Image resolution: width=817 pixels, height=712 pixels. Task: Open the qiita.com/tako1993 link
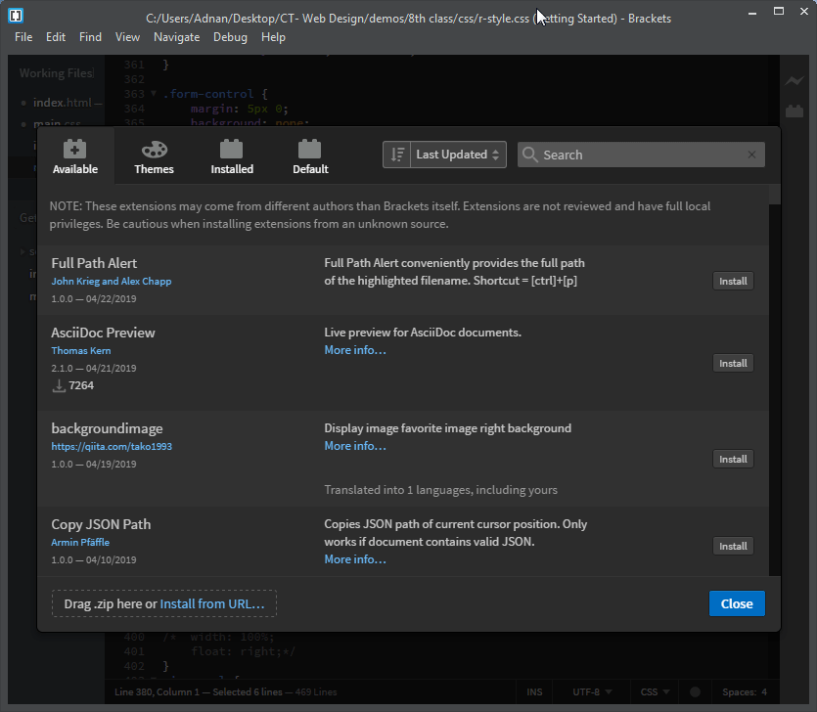tap(112, 446)
